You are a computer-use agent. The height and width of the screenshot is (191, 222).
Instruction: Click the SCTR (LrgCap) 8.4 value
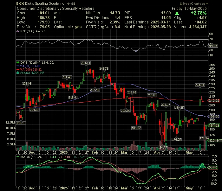click(x=117, y=27)
